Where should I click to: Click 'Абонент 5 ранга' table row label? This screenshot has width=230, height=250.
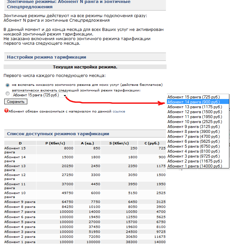(x=20, y=222)
